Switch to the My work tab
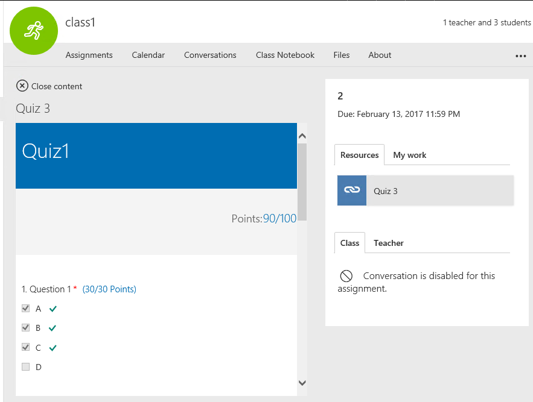The image size is (533, 402). tap(410, 155)
